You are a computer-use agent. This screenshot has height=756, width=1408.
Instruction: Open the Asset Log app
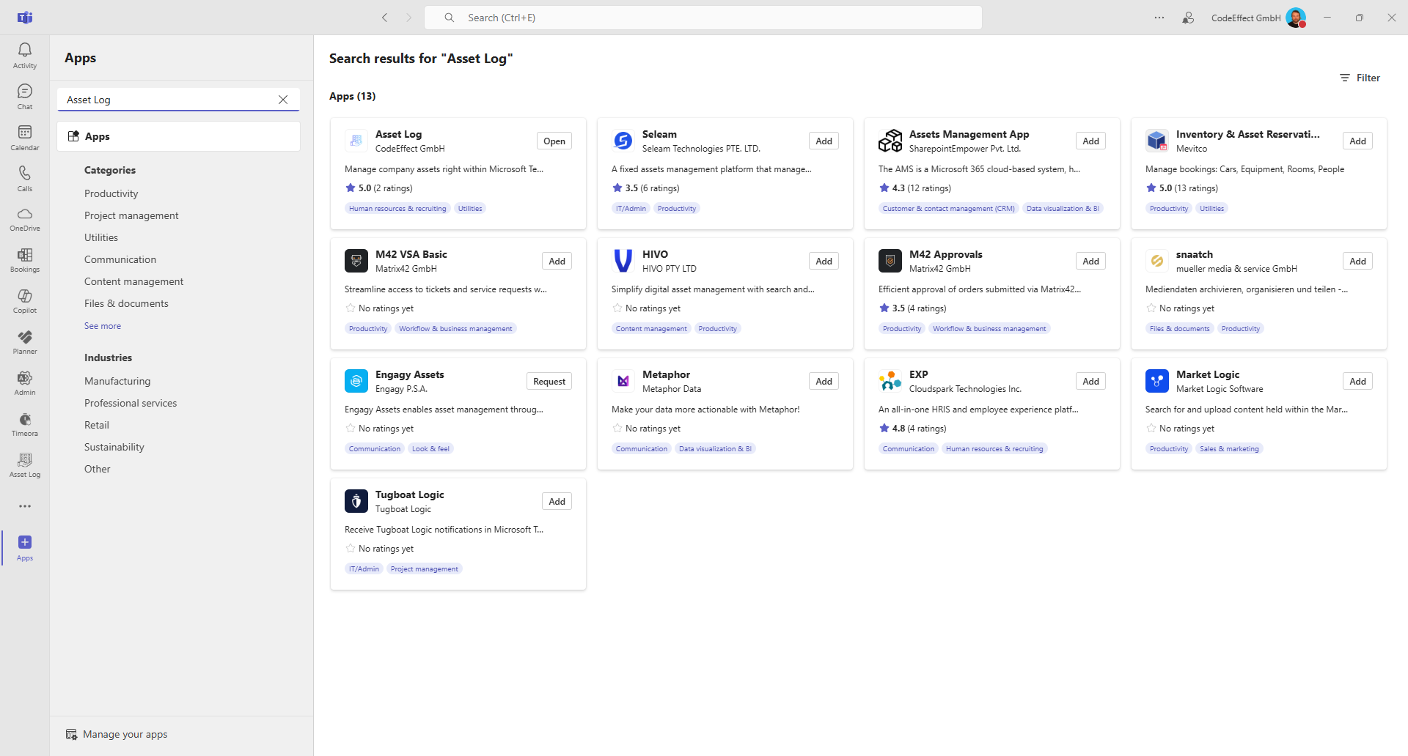point(554,141)
